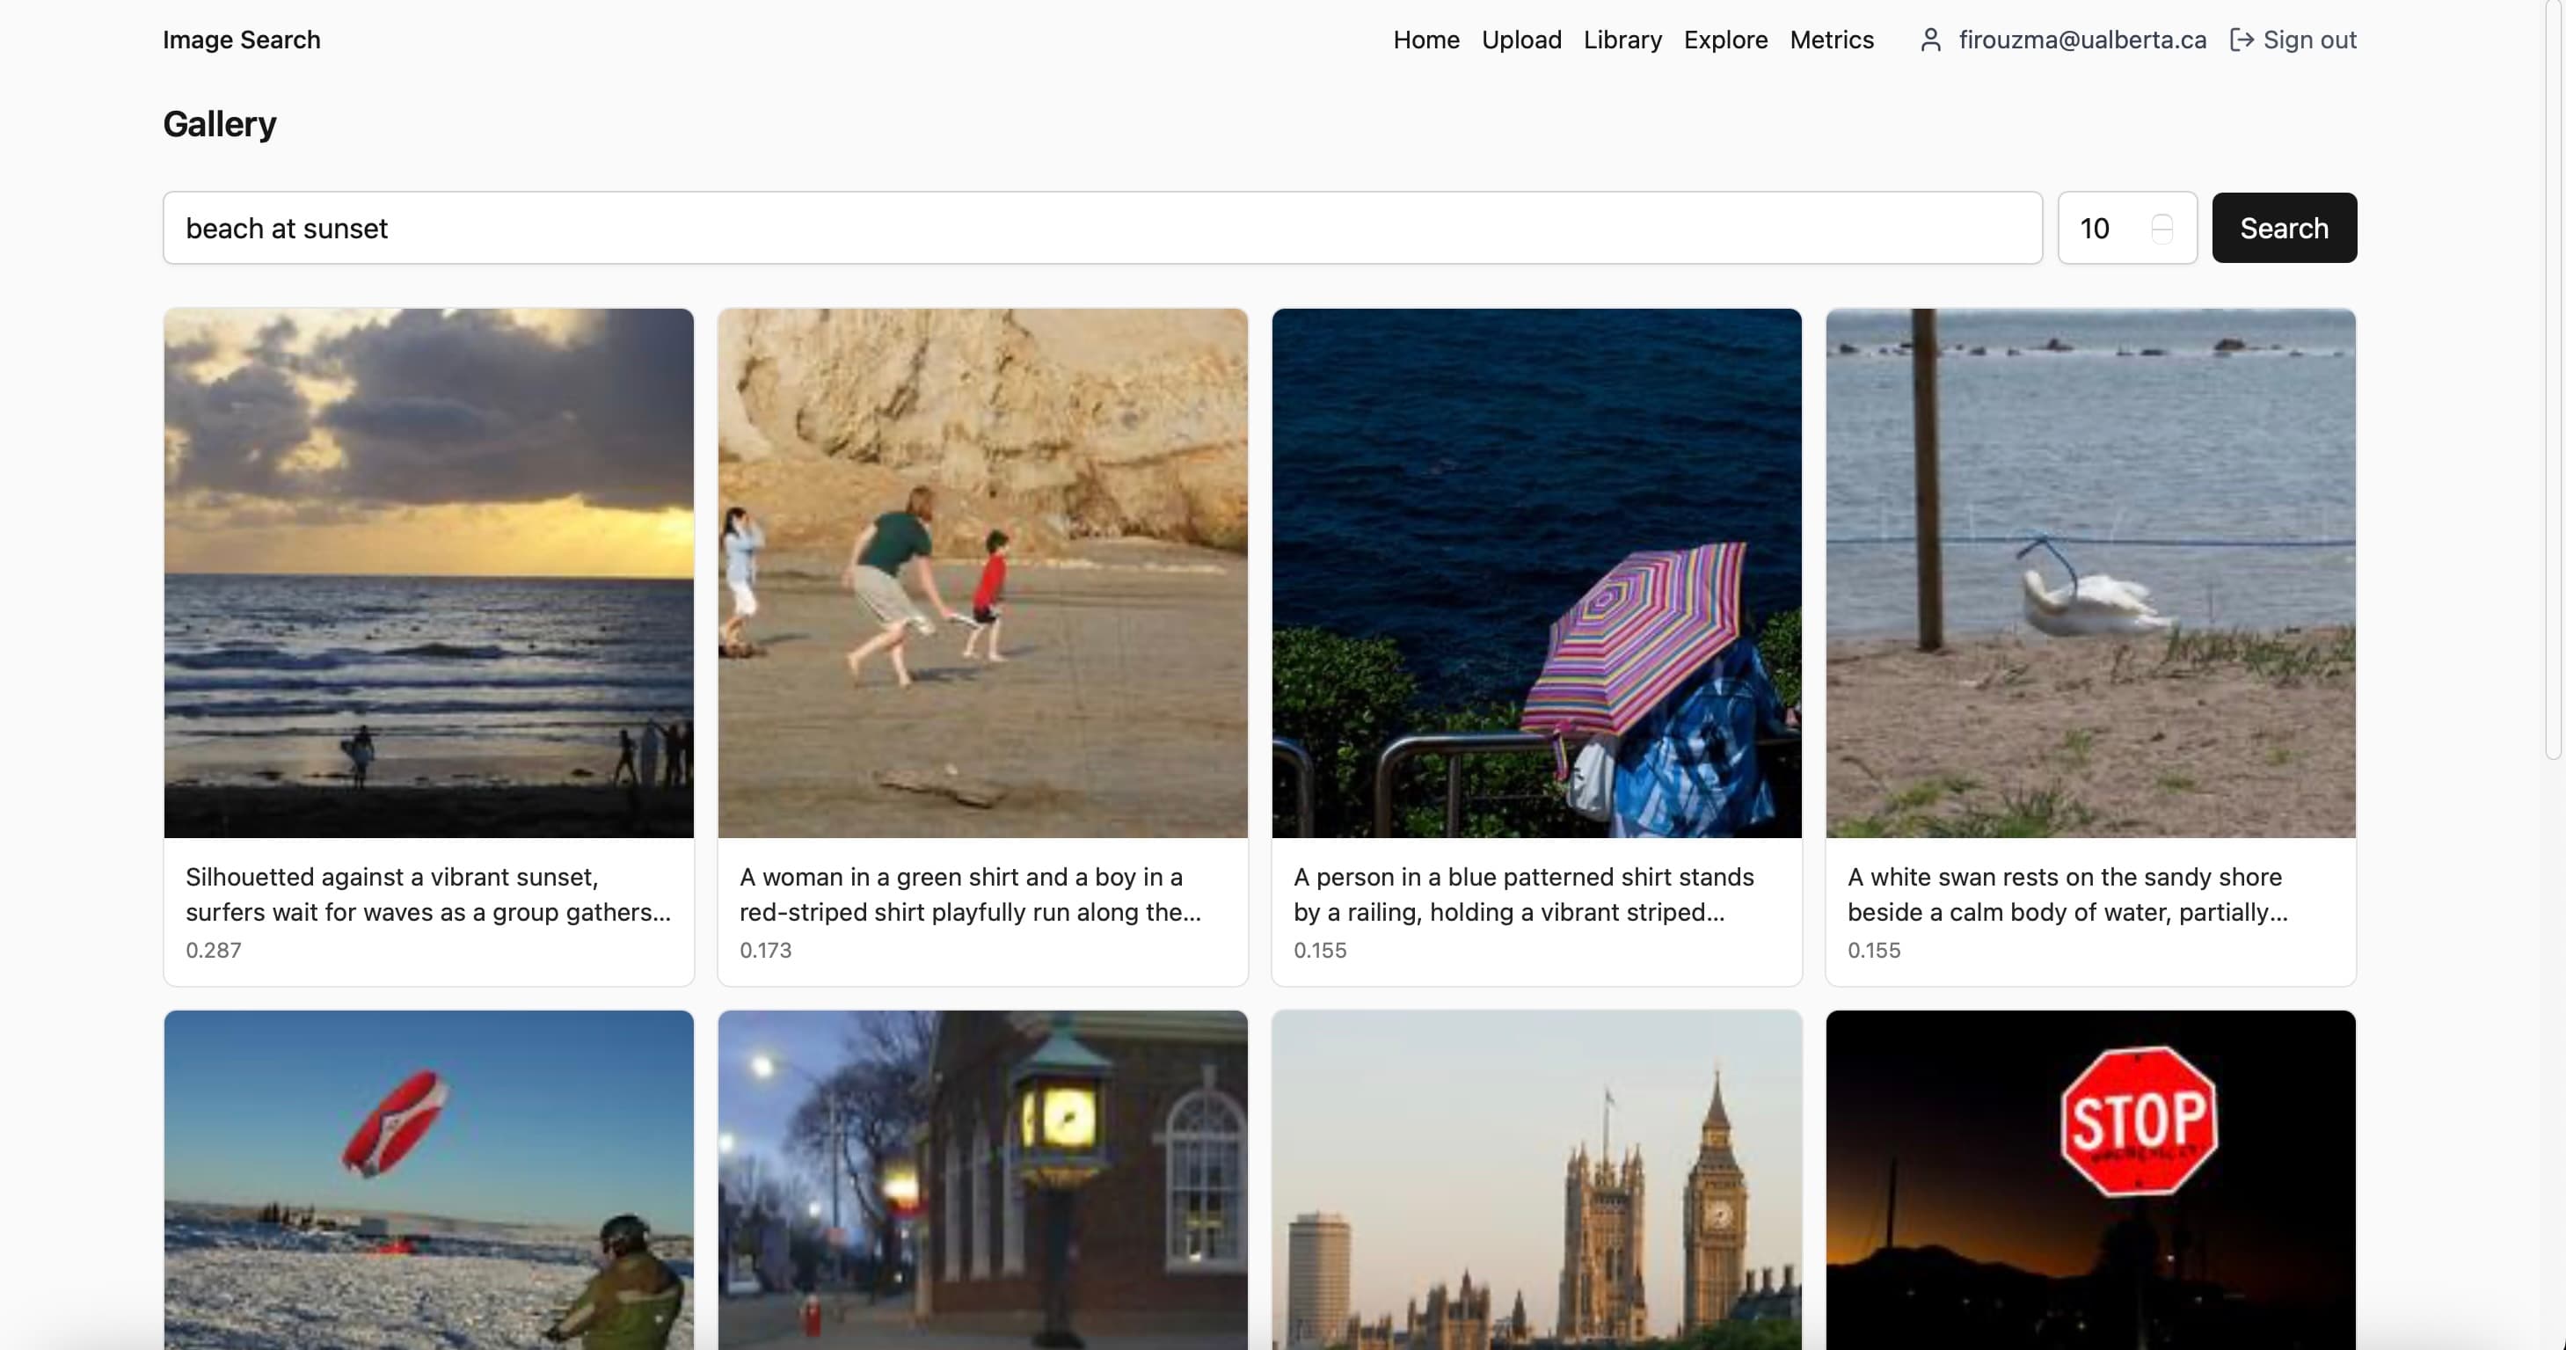
Task: Open the sunset surfers beach thumbnail
Action: click(428, 573)
